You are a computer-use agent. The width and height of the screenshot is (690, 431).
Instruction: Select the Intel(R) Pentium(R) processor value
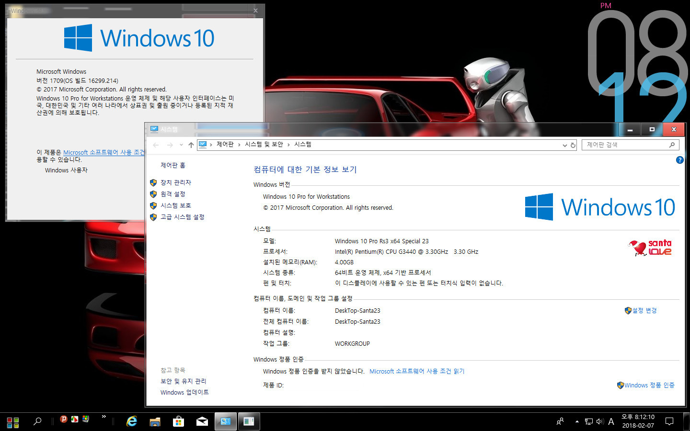click(x=406, y=251)
